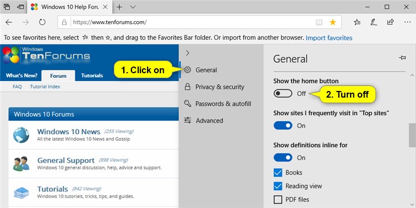This screenshot has height=208, width=416.
Task: Click the set these tabs aside icon
Action: tap(21, 7)
